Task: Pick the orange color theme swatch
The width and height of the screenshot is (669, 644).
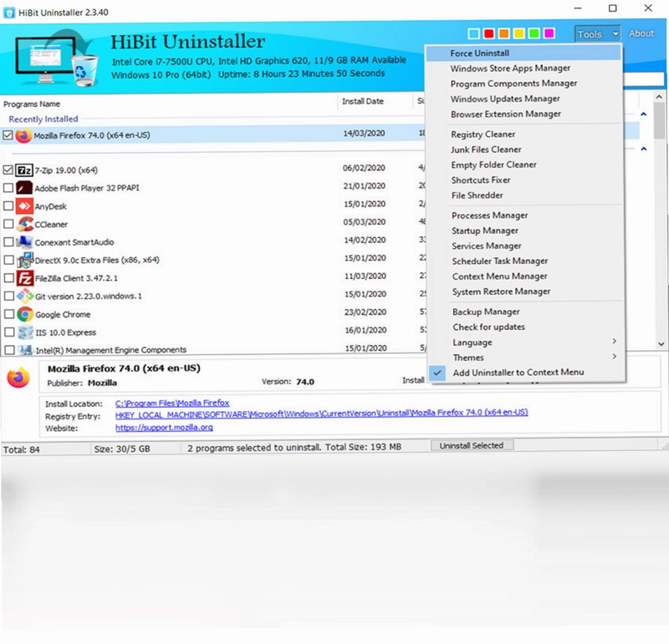Action: tap(504, 33)
